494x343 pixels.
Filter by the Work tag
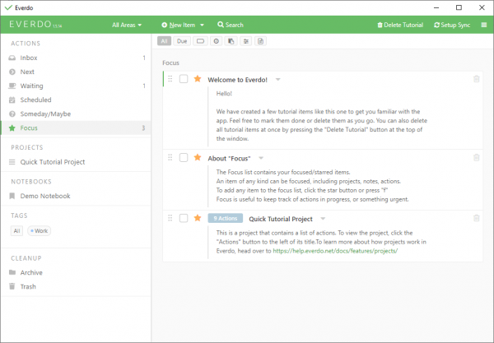point(39,231)
